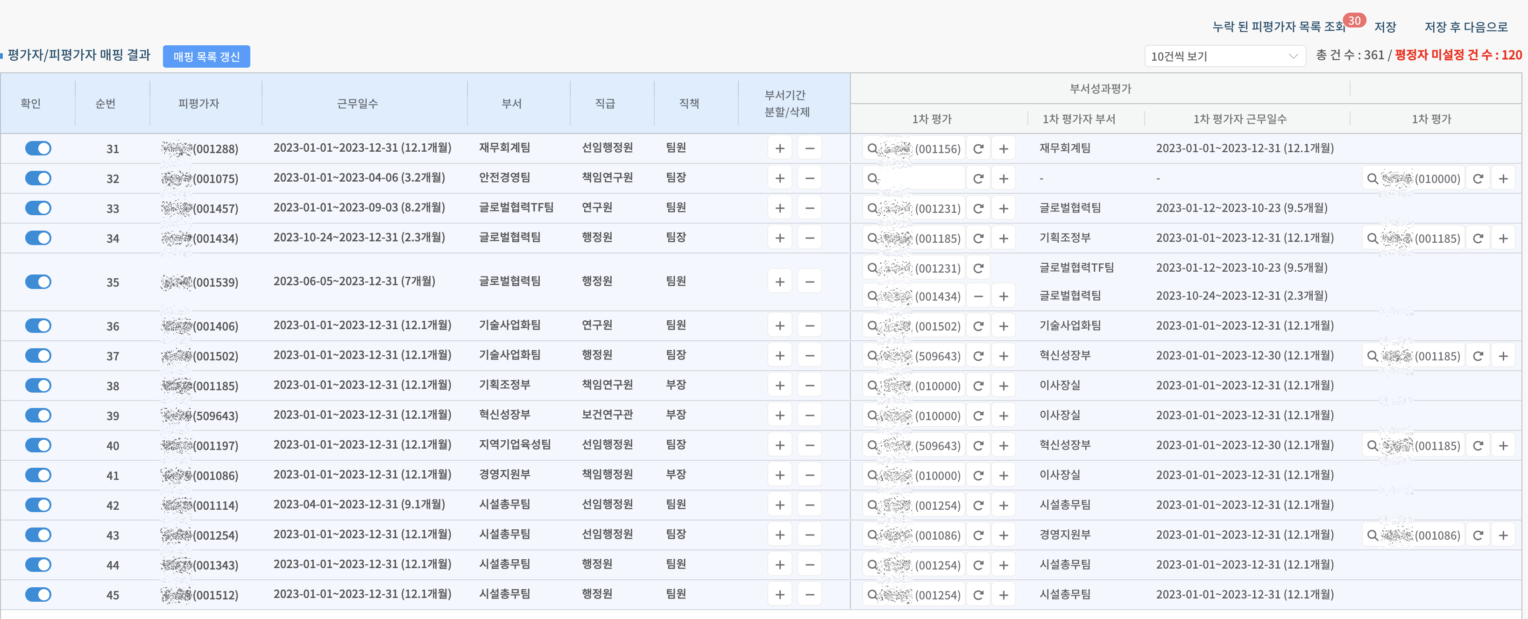The image size is (1528, 619).
Task: Click the 저장 button
Action: pos(1385,27)
